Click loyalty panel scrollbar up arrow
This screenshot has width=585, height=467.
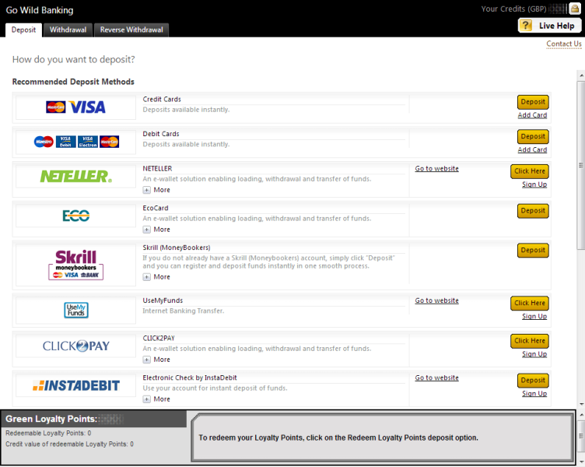point(581,414)
